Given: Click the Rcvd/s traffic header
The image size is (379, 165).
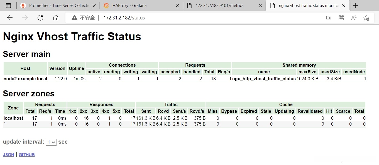Looking at the screenshot, I should click(197, 111).
